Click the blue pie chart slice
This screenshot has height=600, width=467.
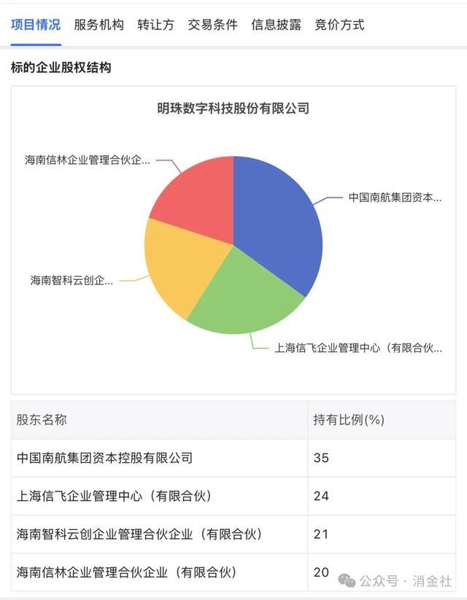coord(281,219)
